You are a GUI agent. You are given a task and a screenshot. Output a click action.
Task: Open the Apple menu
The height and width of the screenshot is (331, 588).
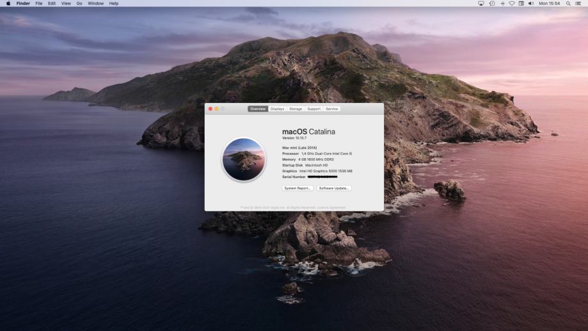click(x=8, y=3)
